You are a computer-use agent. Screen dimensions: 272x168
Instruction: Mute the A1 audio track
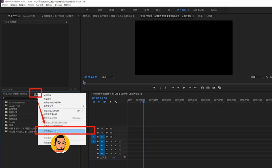point(111,141)
